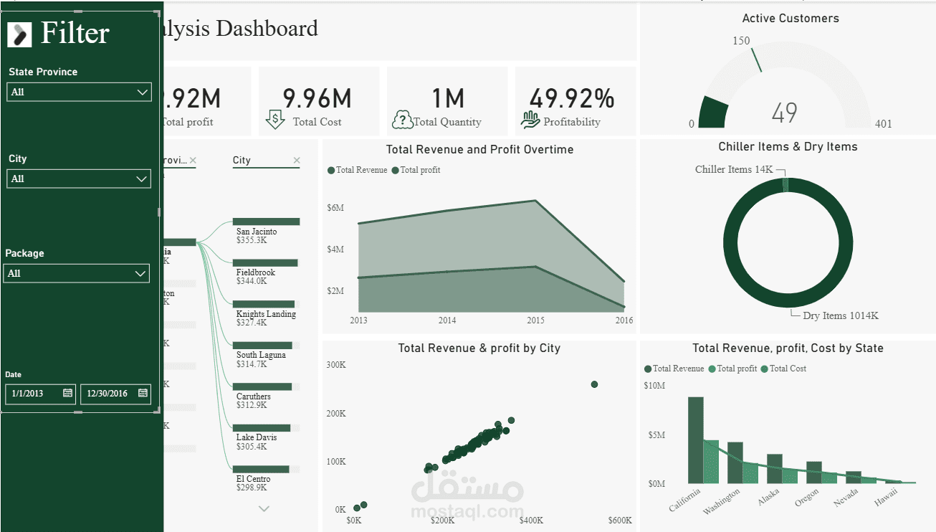936x532 pixels.
Task: Click the Total Revenue and Profit Overtime title
Action: pyautogui.click(x=479, y=150)
